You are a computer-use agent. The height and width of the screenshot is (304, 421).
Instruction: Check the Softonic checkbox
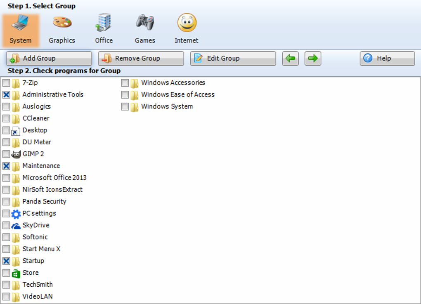6,237
